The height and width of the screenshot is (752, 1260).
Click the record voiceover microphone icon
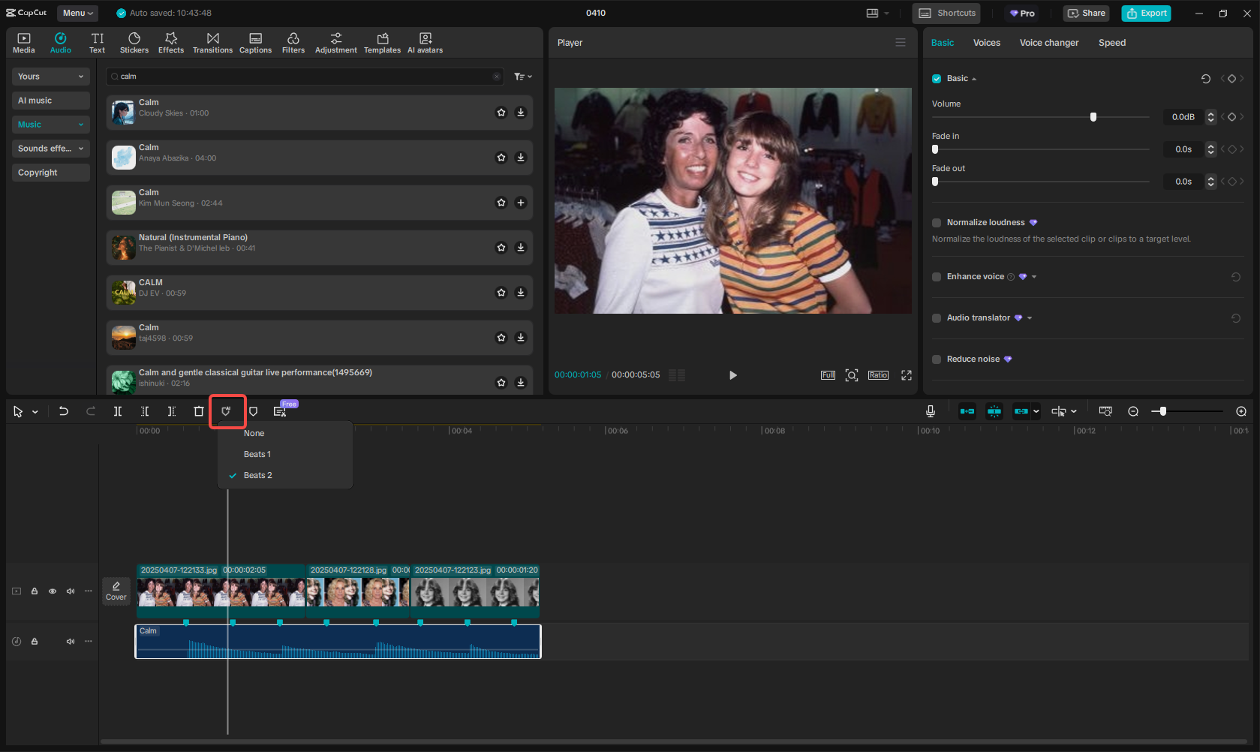(x=930, y=411)
